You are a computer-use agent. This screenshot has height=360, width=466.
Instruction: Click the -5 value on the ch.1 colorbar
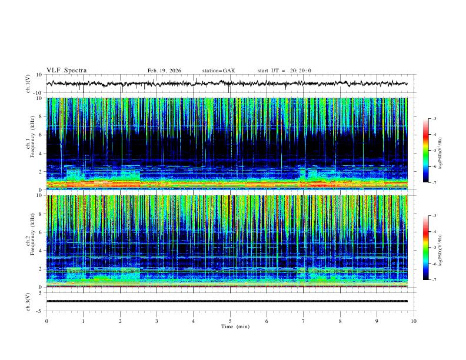point(434,151)
